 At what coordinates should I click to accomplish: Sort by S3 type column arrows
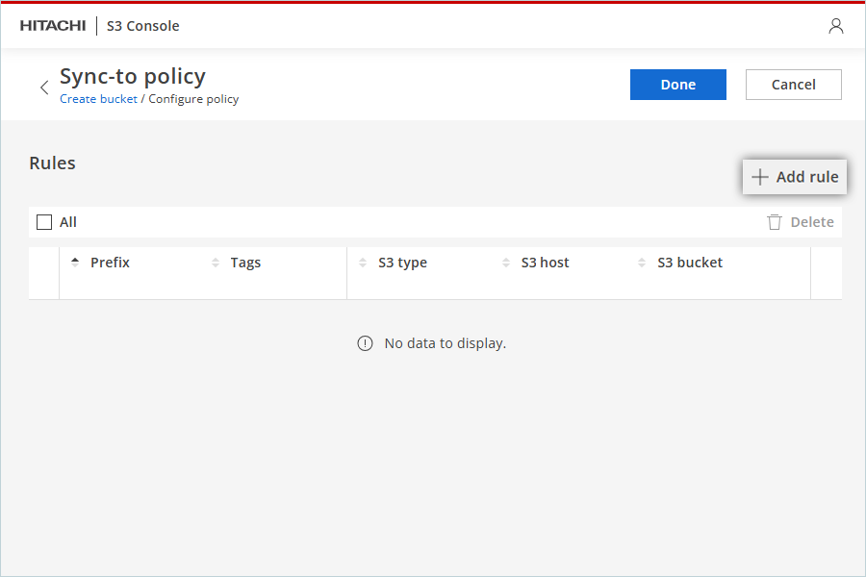click(363, 263)
